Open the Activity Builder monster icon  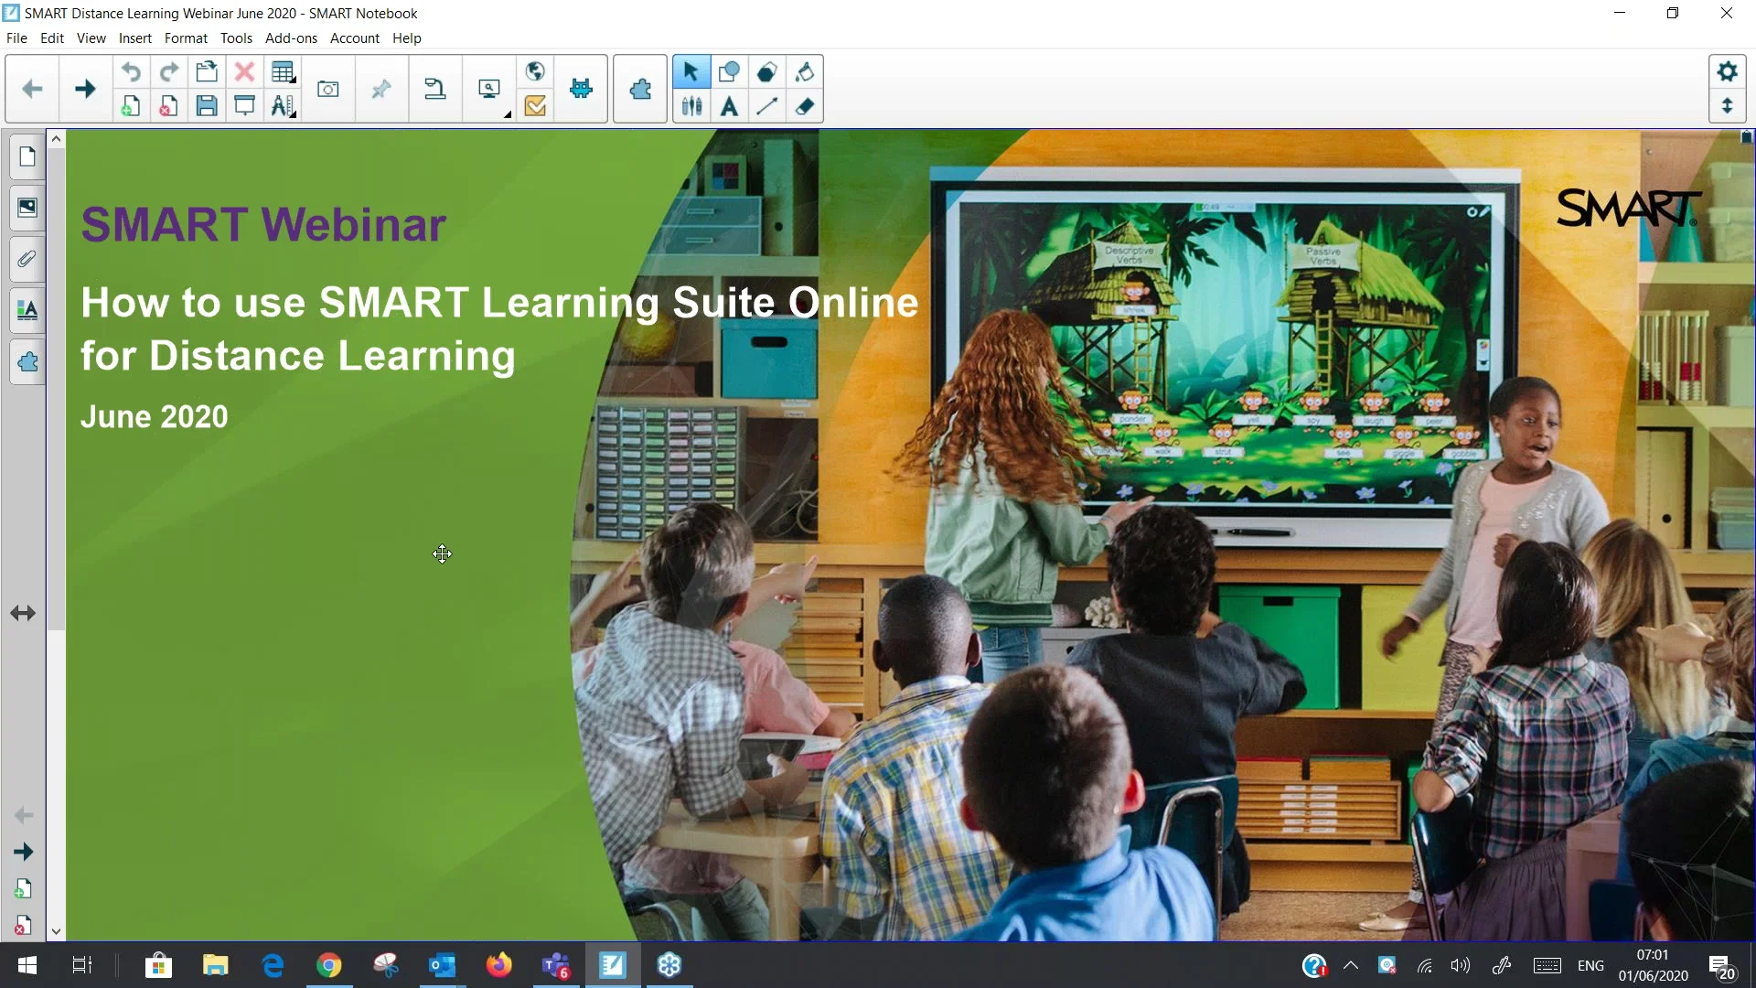click(581, 89)
